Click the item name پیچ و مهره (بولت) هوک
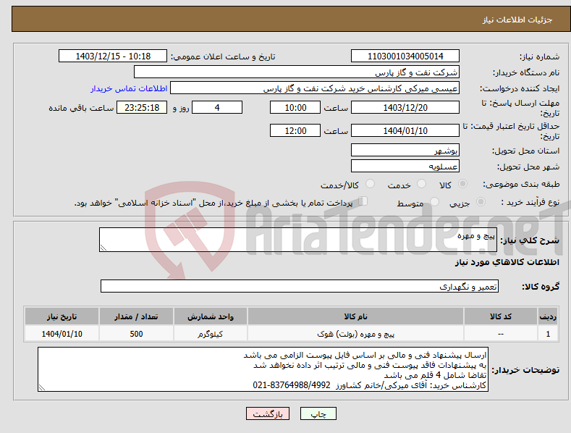 [x=355, y=334]
